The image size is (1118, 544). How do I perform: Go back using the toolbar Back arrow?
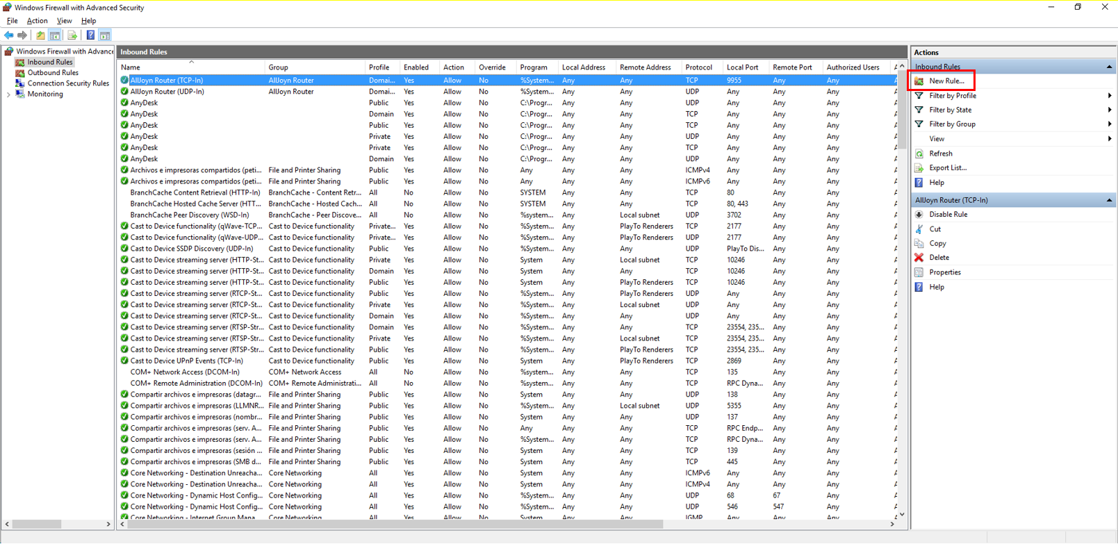pyautogui.click(x=8, y=35)
